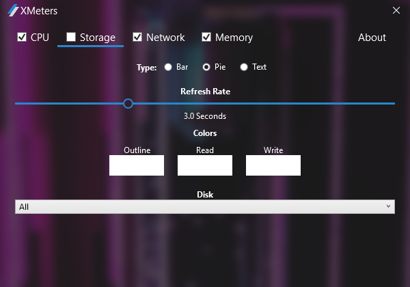Image resolution: width=410 pixels, height=287 pixels.
Task: Expand the Disk dropdown arrow
Action: point(389,206)
